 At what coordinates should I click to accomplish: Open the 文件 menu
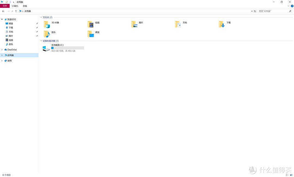(x=5, y=6)
